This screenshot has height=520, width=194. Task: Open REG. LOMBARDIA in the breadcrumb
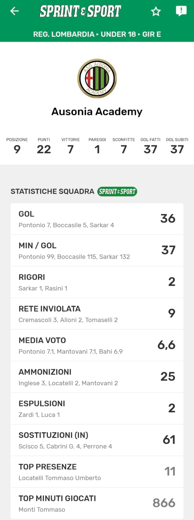(x=64, y=34)
